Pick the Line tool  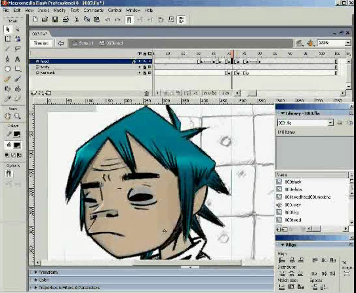point(8,49)
